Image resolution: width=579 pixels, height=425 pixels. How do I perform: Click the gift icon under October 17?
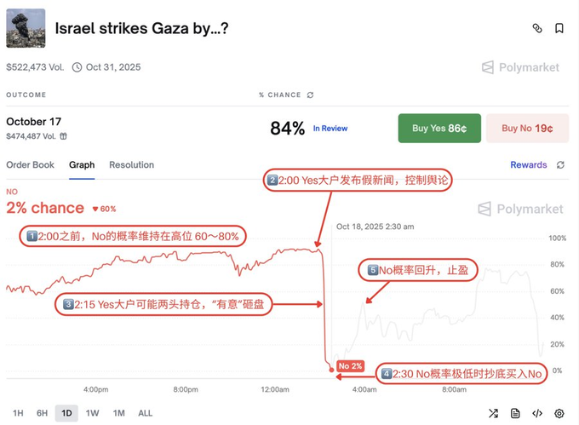tap(63, 135)
